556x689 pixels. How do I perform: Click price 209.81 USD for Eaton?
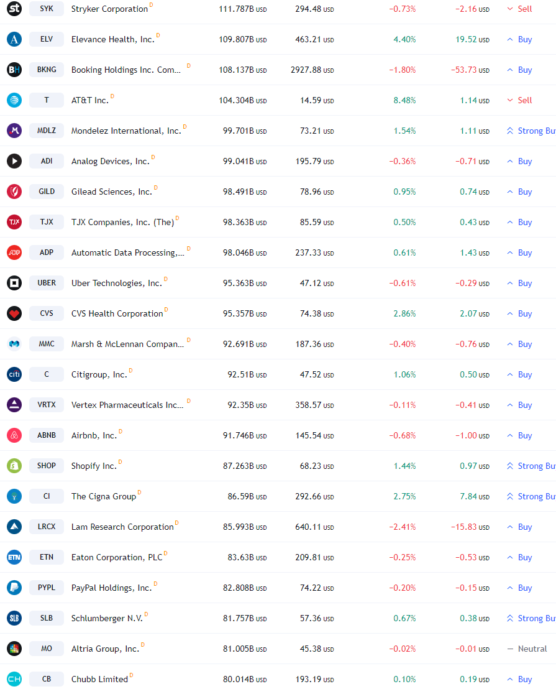click(x=314, y=557)
